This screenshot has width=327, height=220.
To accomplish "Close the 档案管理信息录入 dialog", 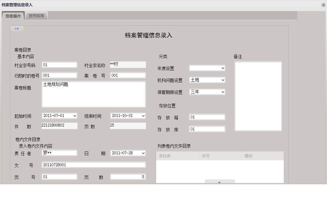I will point(323,4).
